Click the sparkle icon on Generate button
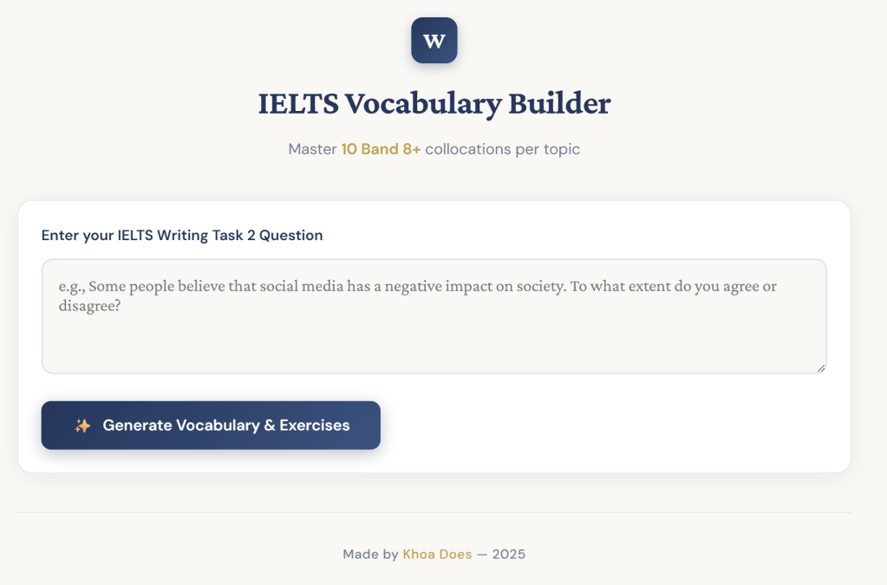The height and width of the screenshot is (585, 887). coord(82,426)
